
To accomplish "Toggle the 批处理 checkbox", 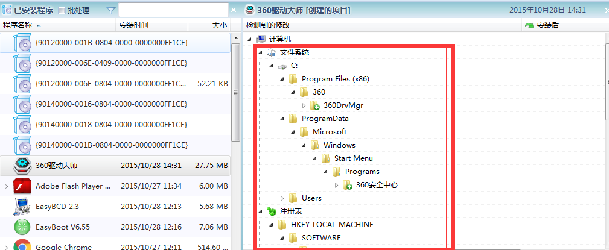I will [x=62, y=11].
